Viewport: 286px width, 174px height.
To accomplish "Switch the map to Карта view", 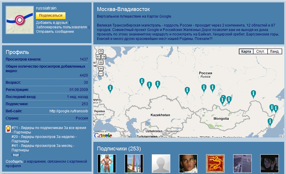I will click(x=246, y=51).
